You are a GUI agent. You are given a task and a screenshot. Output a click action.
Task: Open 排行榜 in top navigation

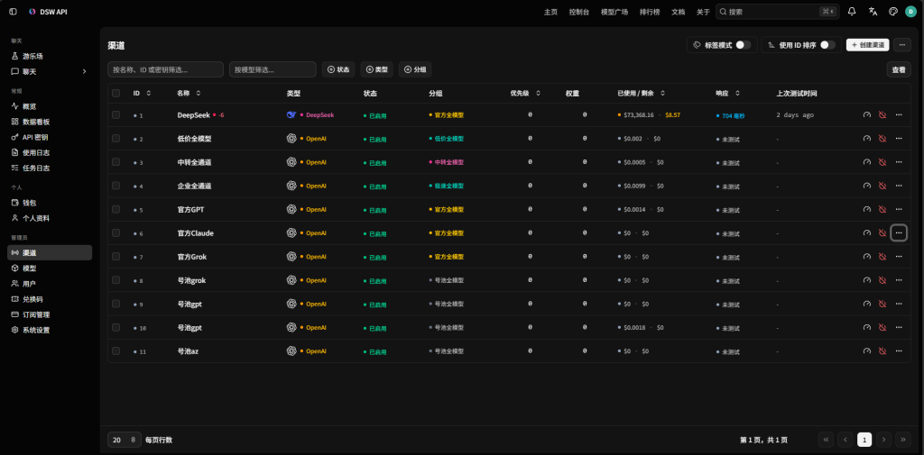coord(650,12)
